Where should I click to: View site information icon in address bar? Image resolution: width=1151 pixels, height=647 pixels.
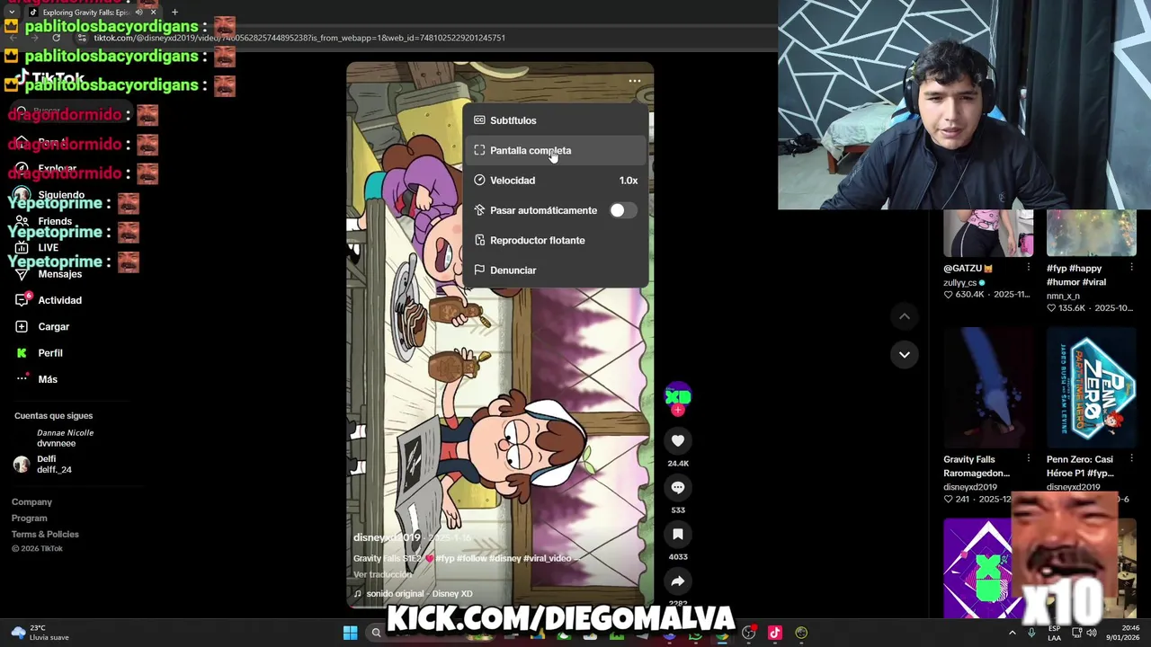click(x=82, y=38)
